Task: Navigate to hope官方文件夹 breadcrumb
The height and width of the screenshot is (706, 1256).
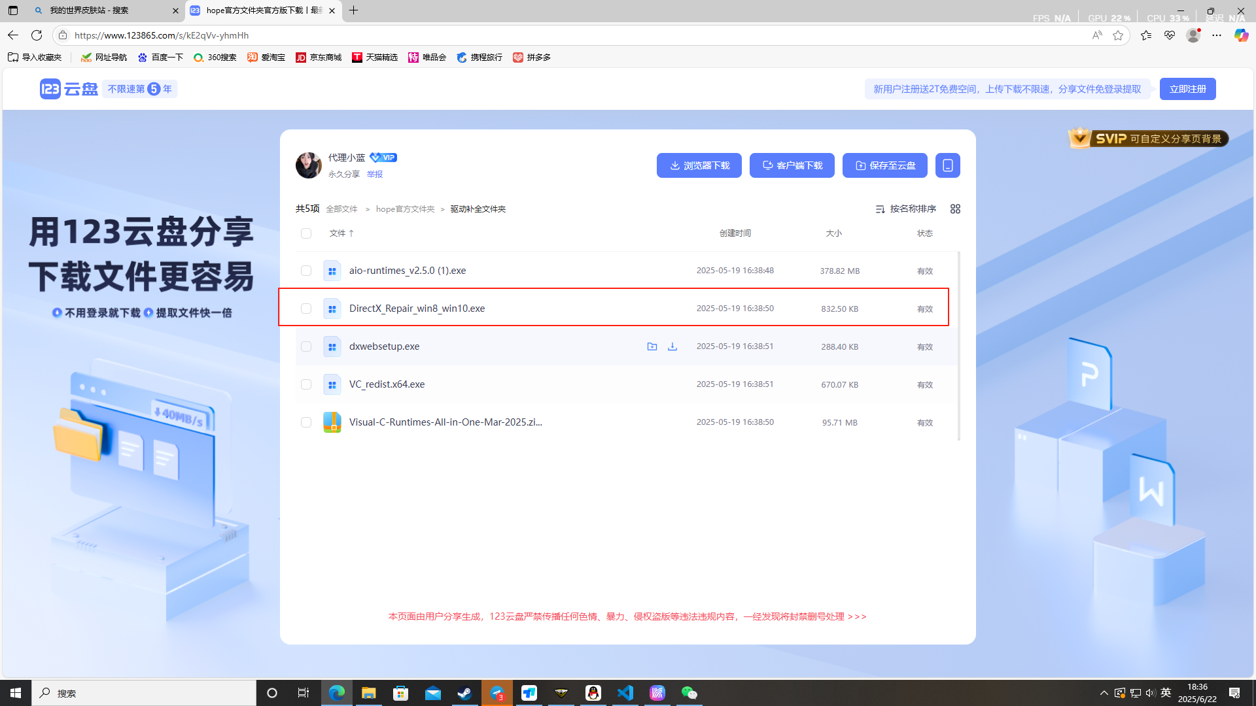Action: click(406, 209)
